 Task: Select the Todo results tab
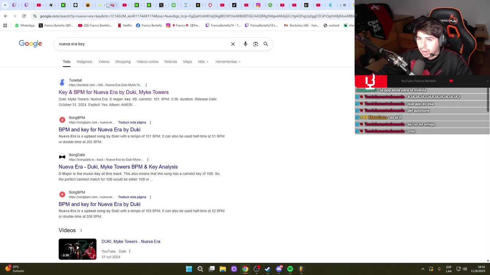67,61
